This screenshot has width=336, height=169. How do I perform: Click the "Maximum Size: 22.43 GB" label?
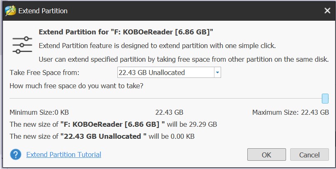[291, 112]
